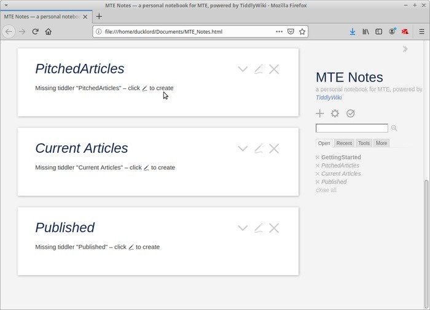Open more actions chevron on Current Articles tiddler
Image resolution: width=430 pixels, height=310 pixels.
coord(243,149)
